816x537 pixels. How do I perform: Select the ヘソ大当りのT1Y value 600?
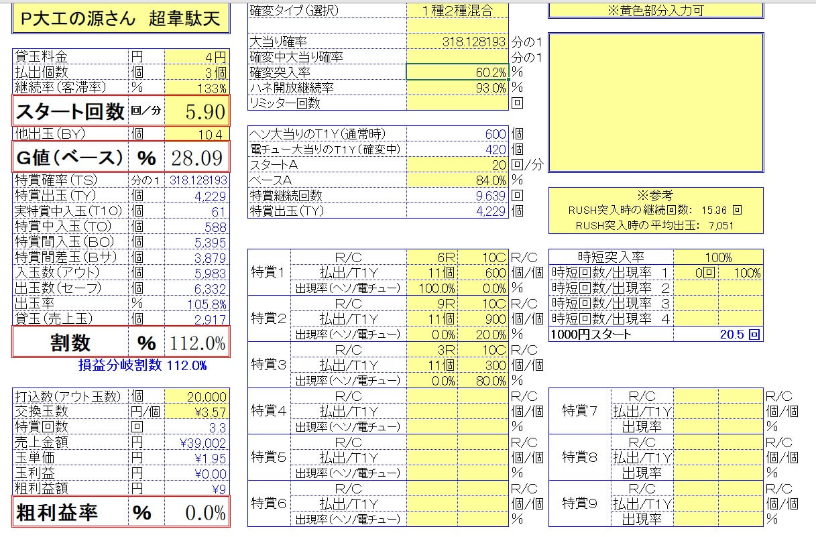coord(457,134)
